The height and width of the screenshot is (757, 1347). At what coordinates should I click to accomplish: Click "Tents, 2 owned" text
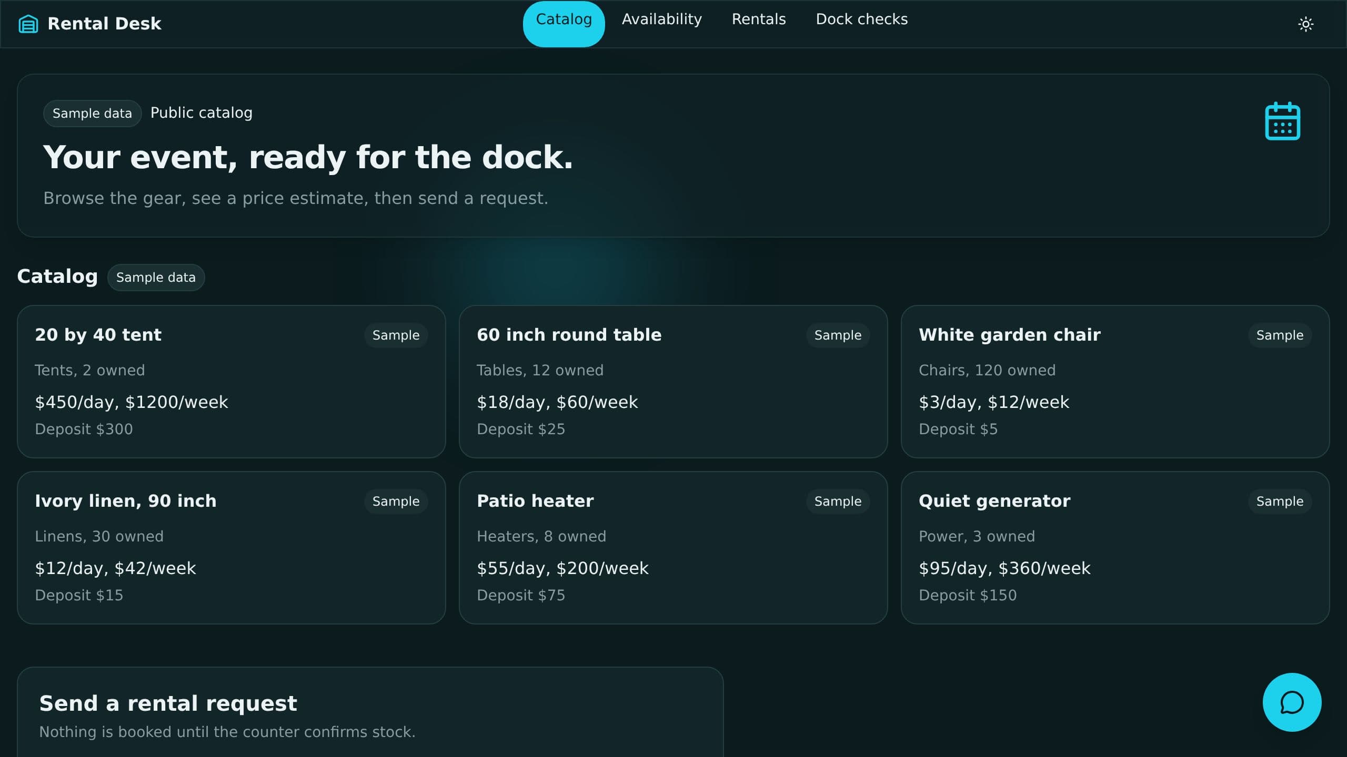pyautogui.click(x=89, y=371)
